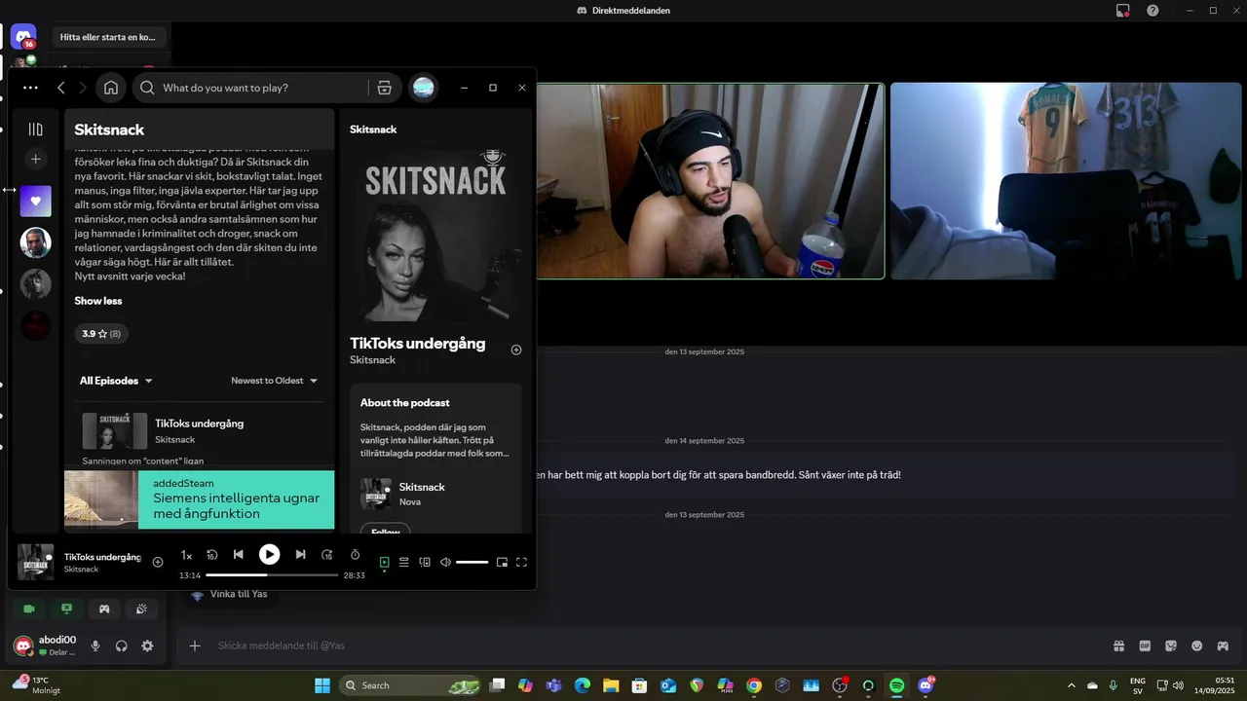
Task: Skip back 15 seconds
Action: (x=211, y=555)
